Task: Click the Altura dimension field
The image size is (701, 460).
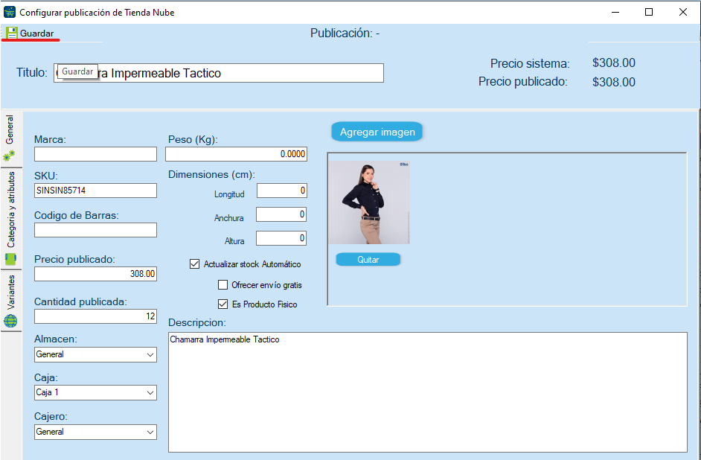Action: [x=281, y=238]
